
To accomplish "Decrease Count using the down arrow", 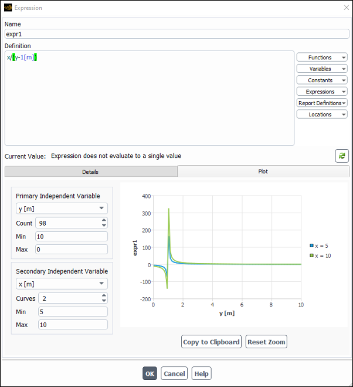I will click(x=104, y=226).
